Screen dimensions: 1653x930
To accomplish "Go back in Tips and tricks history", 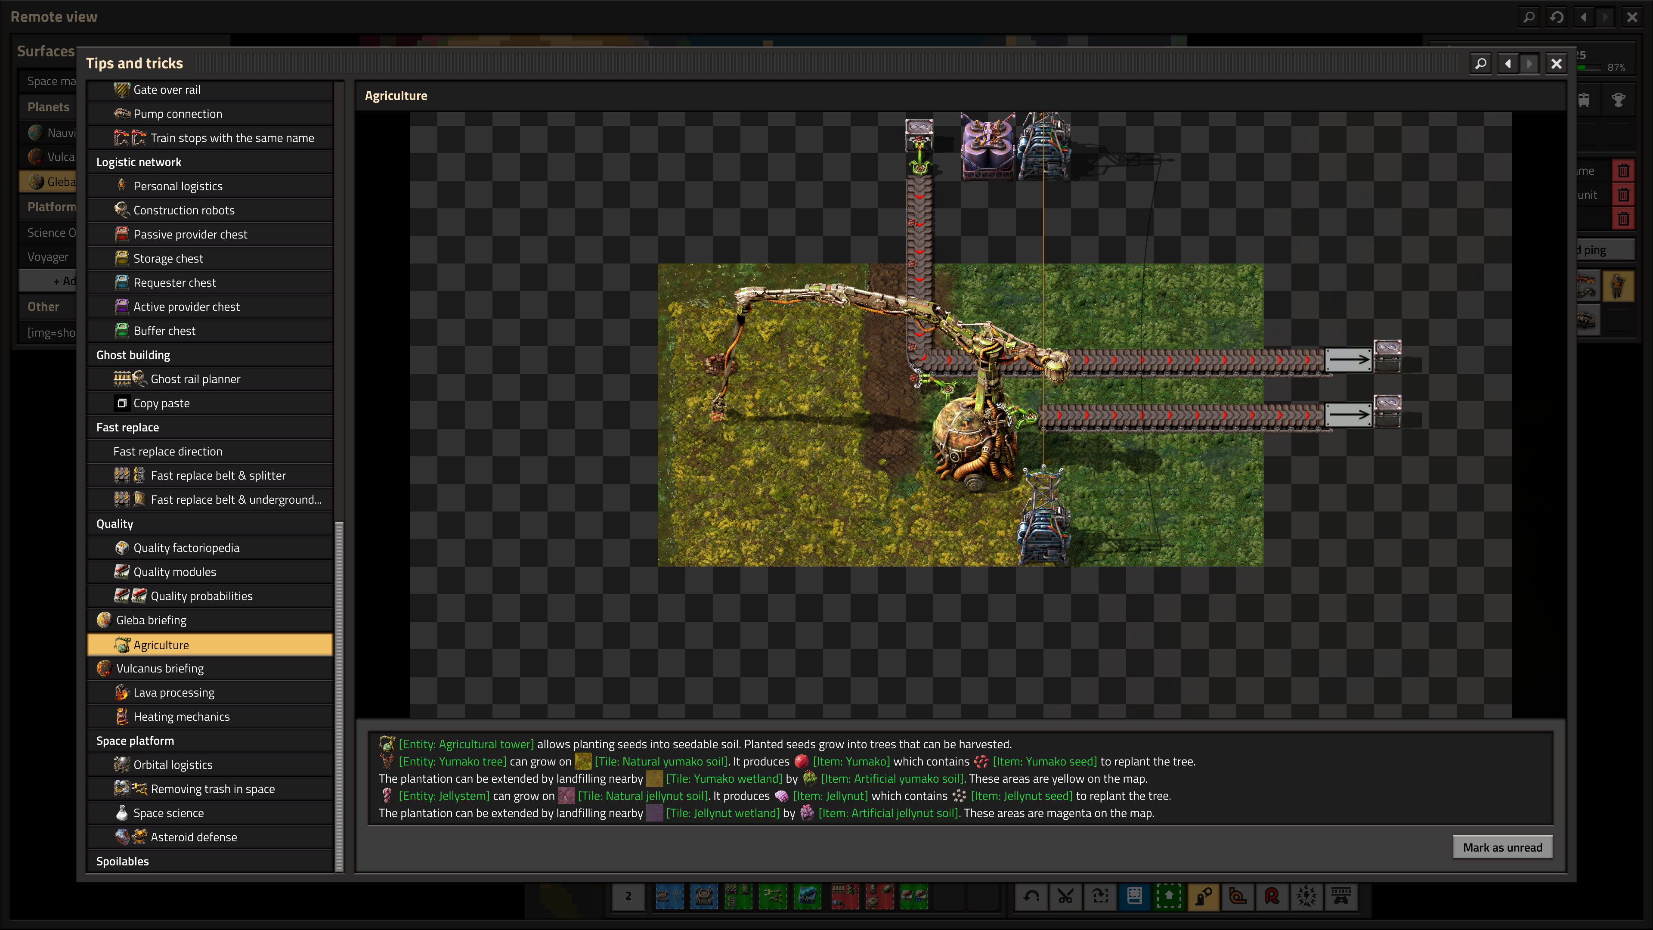I will [1508, 64].
